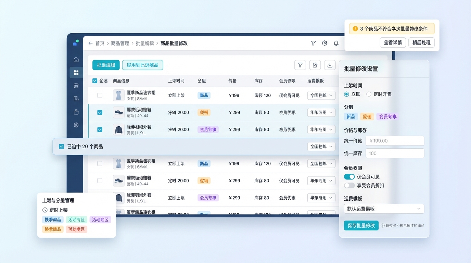Open 华东专用 dropdown in the 轻薄羽绒外套 checked row
The width and height of the screenshot is (471, 263).
tap(321, 129)
